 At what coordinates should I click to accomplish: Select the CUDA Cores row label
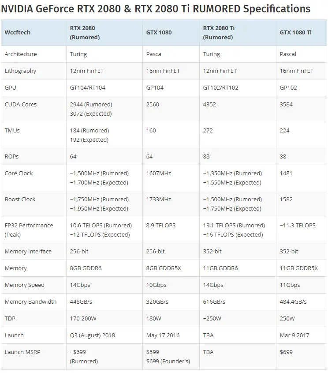pyautogui.click(x=21, y=105)
